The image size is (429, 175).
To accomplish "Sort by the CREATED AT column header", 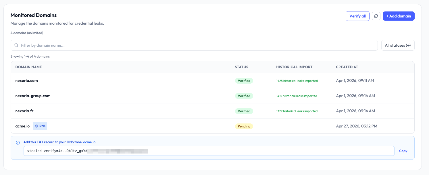I will coord(347,67).
